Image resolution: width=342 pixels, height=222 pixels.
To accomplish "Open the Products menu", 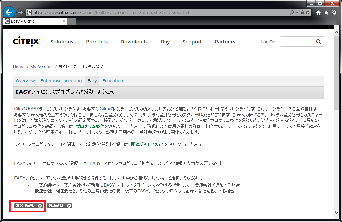I will pyautogui.click(x=97, y=42).
